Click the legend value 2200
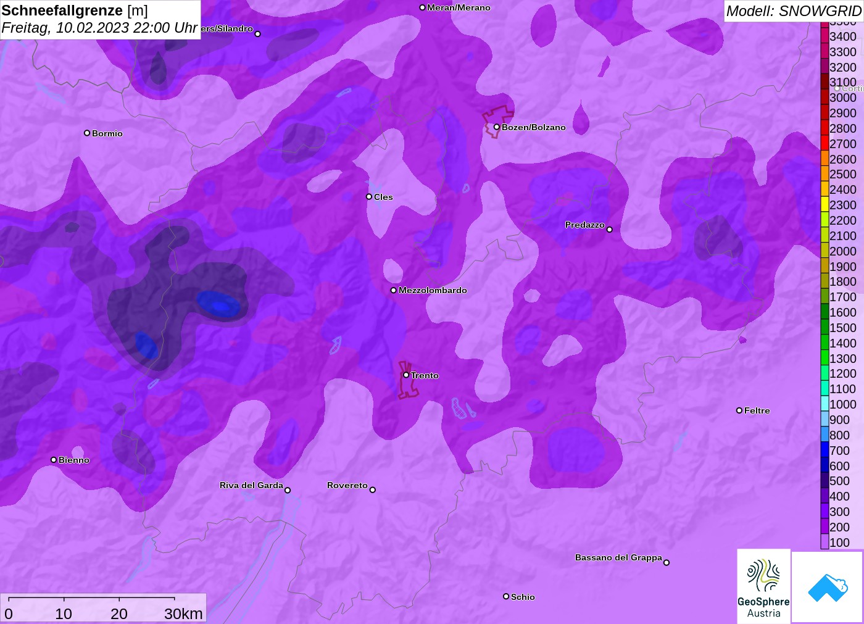Image resolution: width=864 pixels, height=624 pixels. [x=843, y=220]
